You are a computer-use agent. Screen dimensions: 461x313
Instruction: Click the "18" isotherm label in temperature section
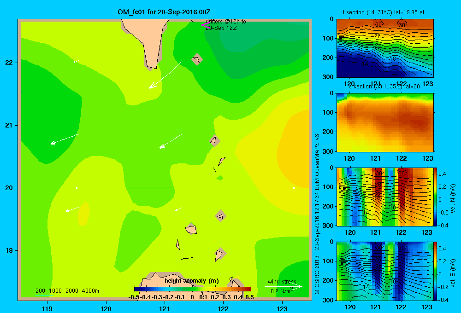(x=393, y=59)
